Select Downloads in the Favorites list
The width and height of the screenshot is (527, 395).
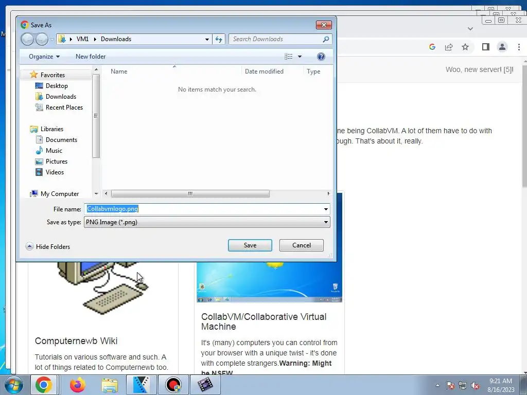click(x=61, y=96)
